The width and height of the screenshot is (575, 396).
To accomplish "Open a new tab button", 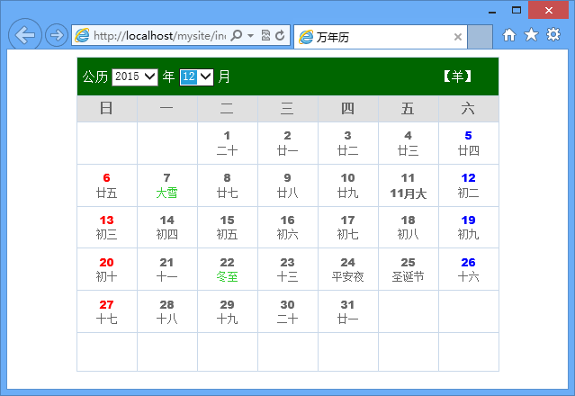I will click(x=480, y=37).
